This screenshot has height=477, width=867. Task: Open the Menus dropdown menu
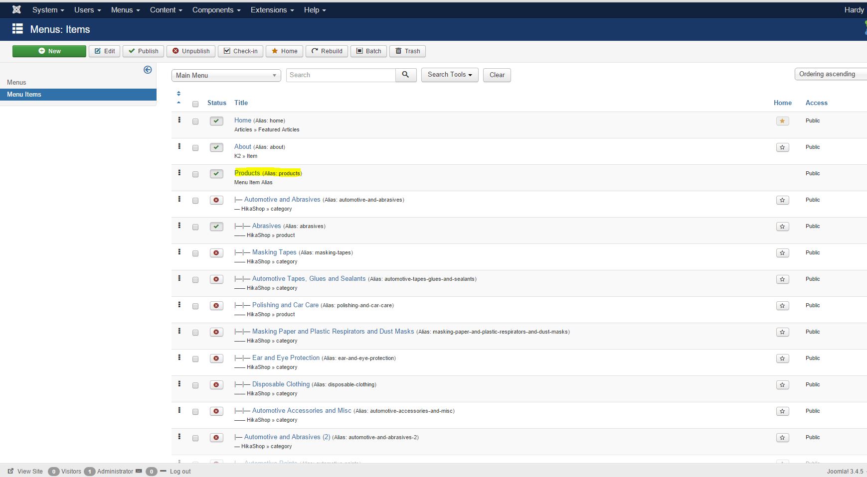click(126, 10)
